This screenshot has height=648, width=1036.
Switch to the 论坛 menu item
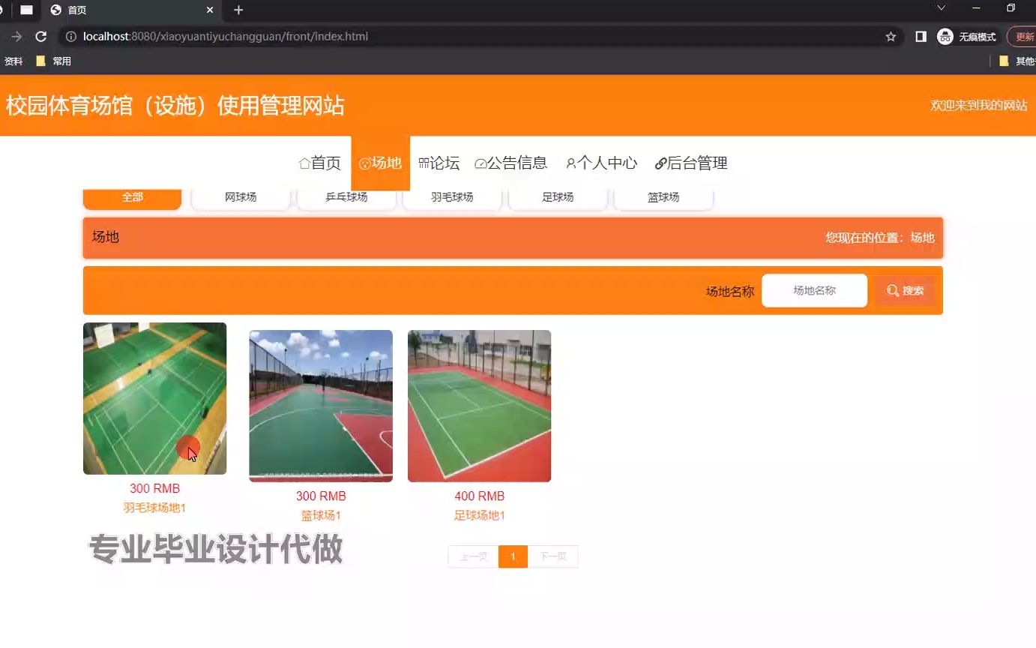[439, 163]
